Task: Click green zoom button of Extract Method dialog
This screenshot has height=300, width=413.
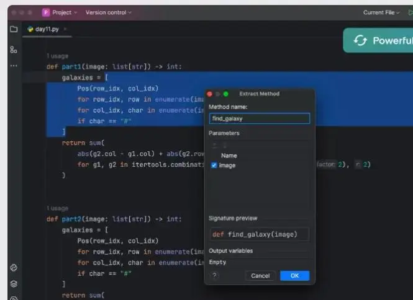Action: (x=225, y=94)
